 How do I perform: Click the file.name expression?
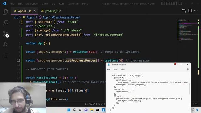[58, 99]
